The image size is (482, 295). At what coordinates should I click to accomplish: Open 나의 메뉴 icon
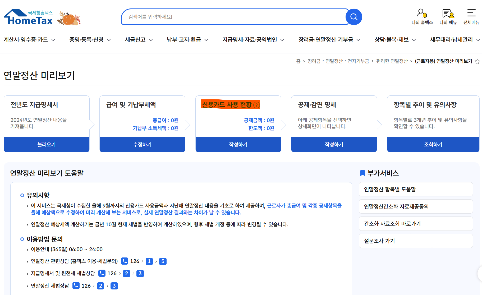point(447,13)
